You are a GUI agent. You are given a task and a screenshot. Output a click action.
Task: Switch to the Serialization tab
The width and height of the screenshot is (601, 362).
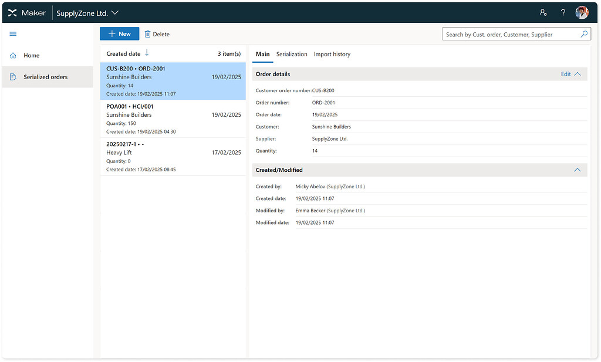pyautogui.click(x=292, y=54)
